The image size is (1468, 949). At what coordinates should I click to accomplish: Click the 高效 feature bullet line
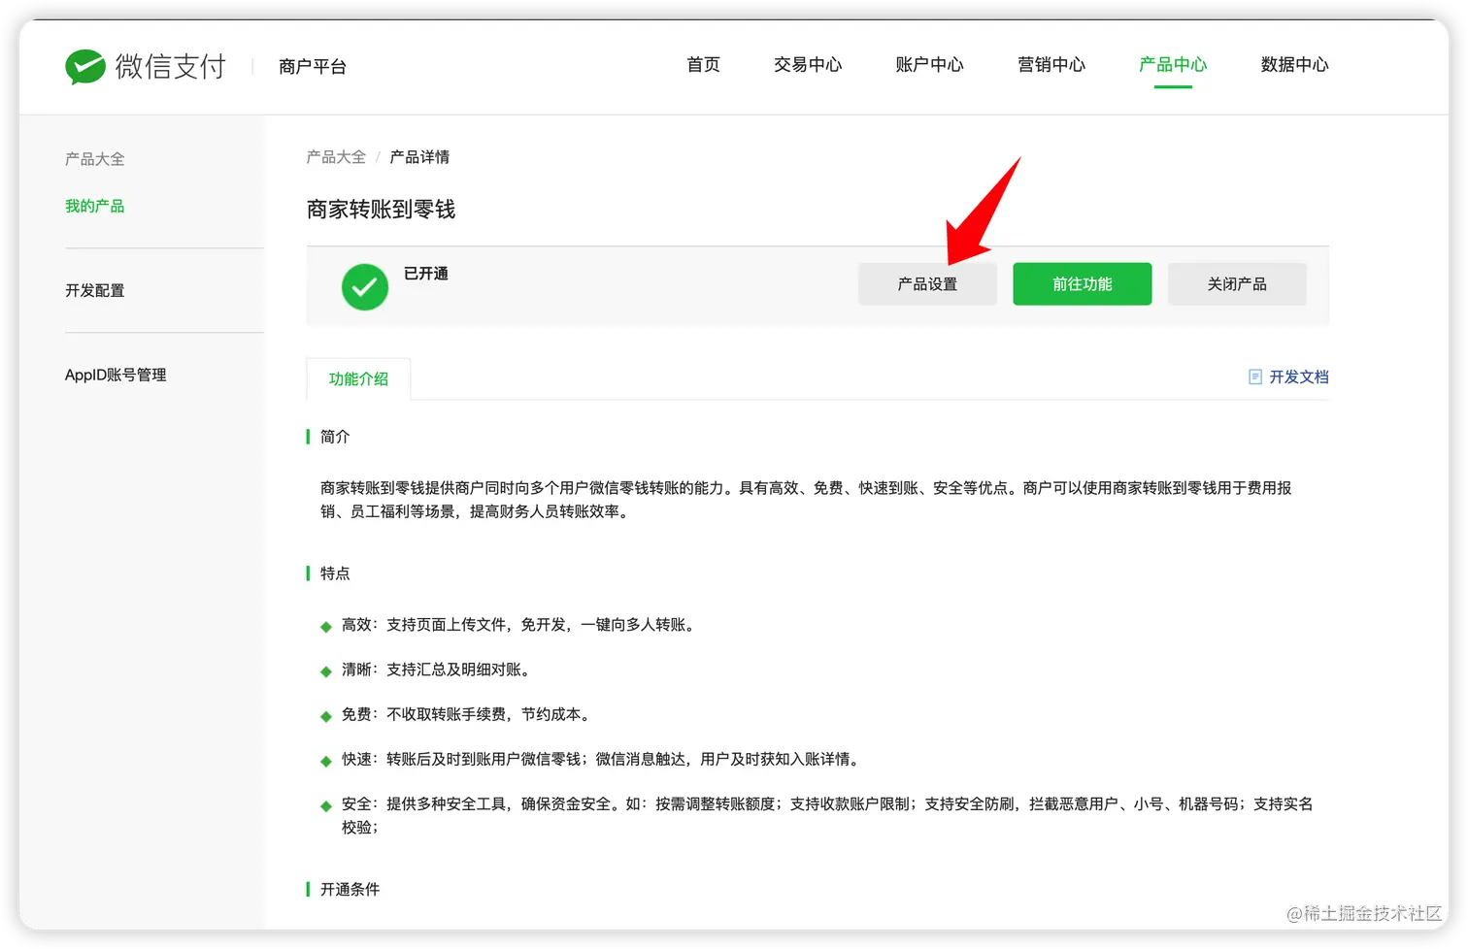point(520,625)
